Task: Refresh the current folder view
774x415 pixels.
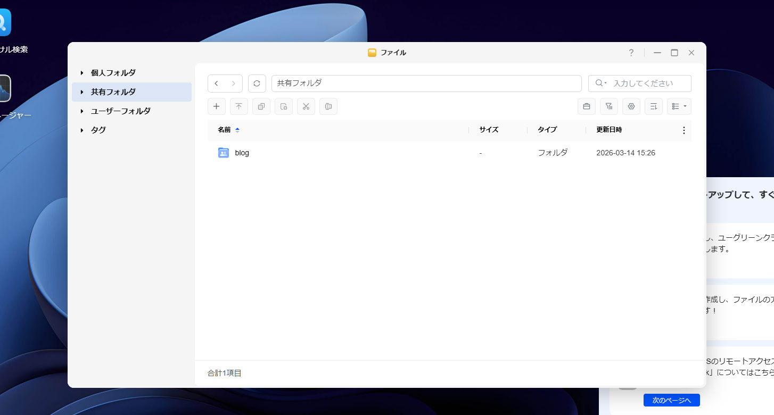Action: tap(257, 83)
